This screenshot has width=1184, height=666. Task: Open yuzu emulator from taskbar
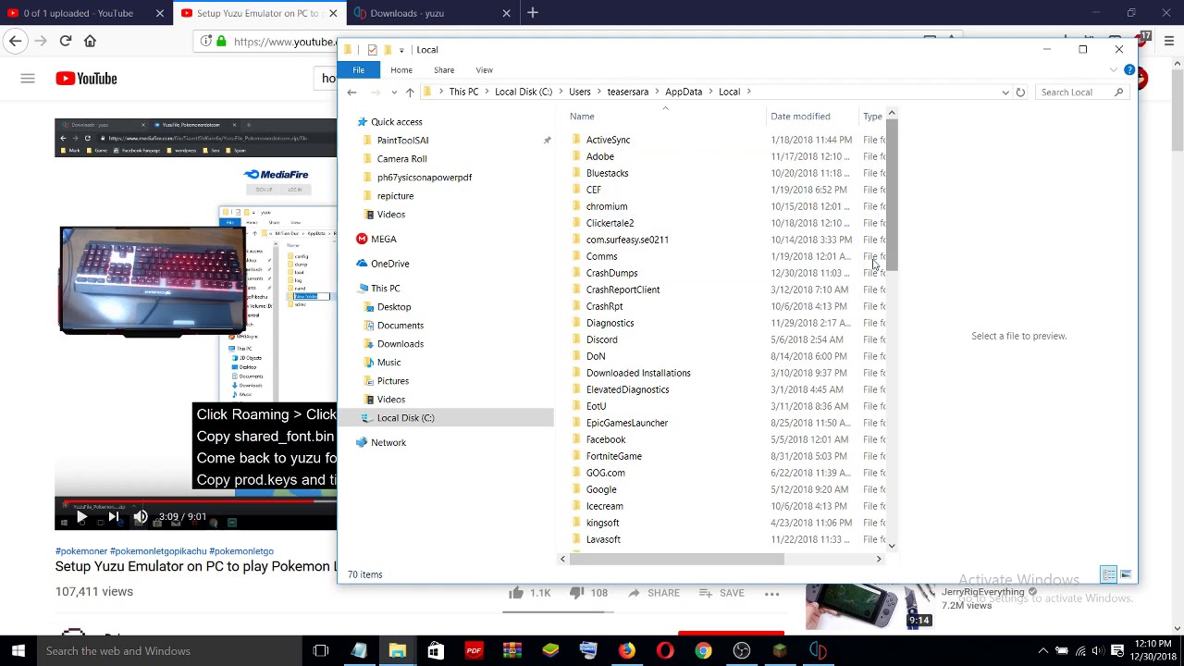[x=818, y=651]
